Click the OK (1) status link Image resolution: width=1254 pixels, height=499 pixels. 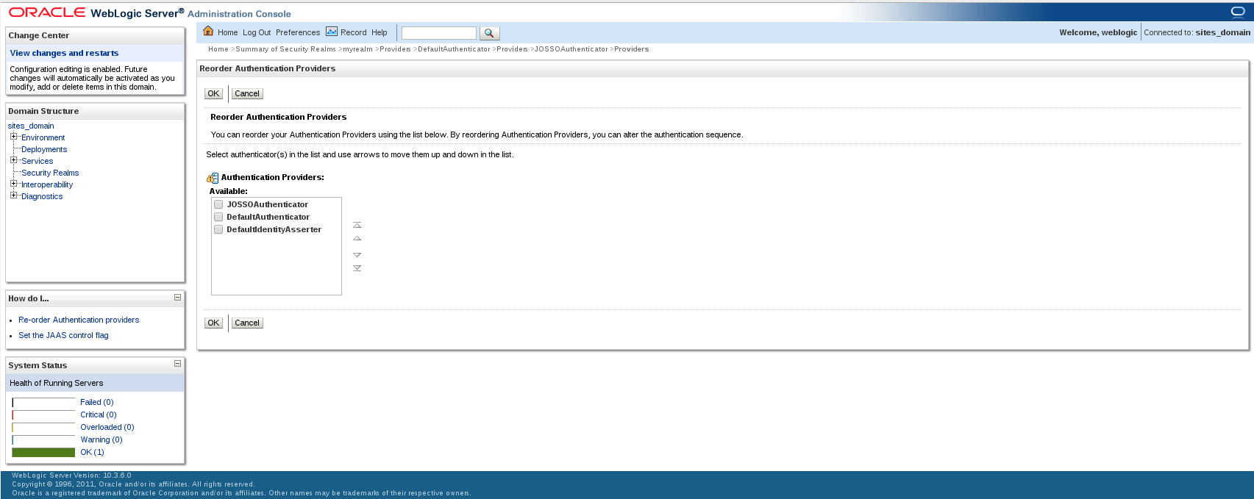click(93, 452)
